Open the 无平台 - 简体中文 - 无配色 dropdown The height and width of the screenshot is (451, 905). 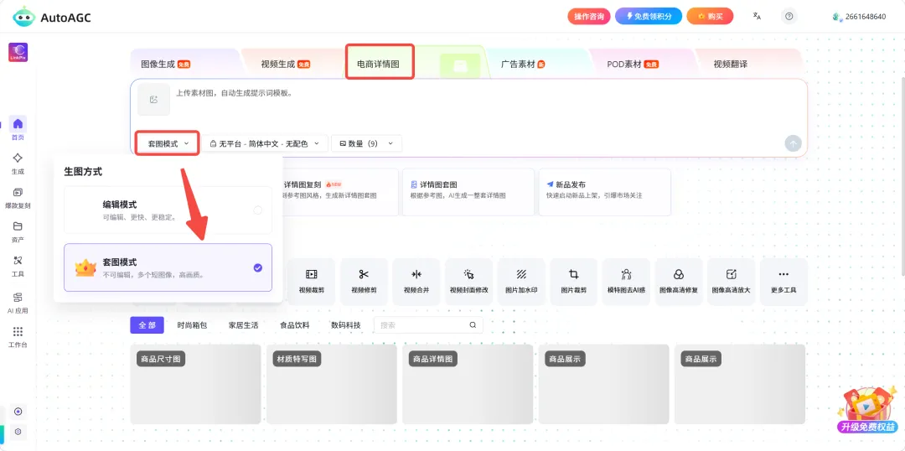265,143
